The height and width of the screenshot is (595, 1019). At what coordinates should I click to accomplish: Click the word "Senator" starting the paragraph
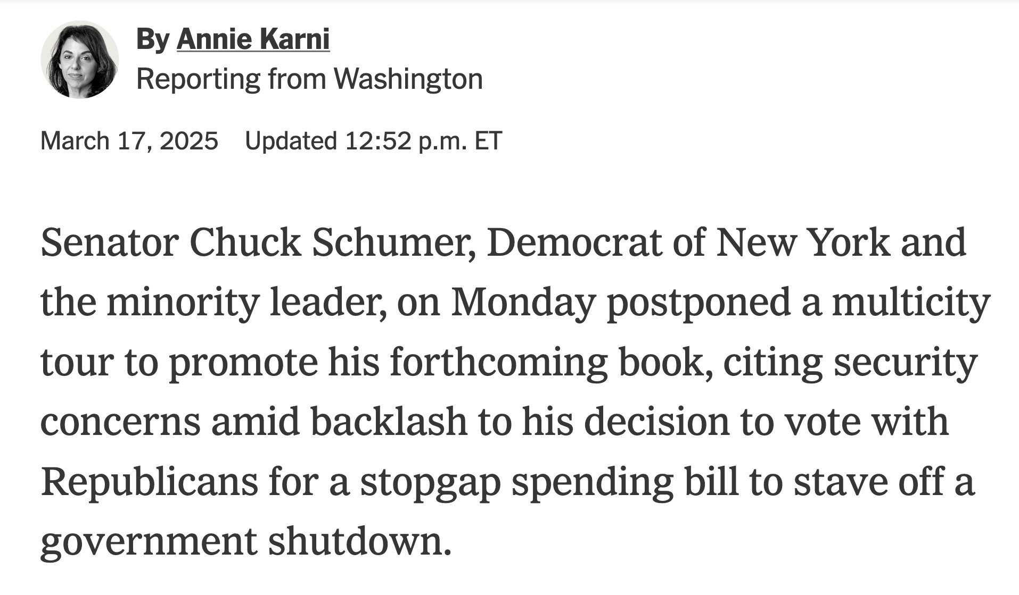pyautogui.click(x=109, y=242)
